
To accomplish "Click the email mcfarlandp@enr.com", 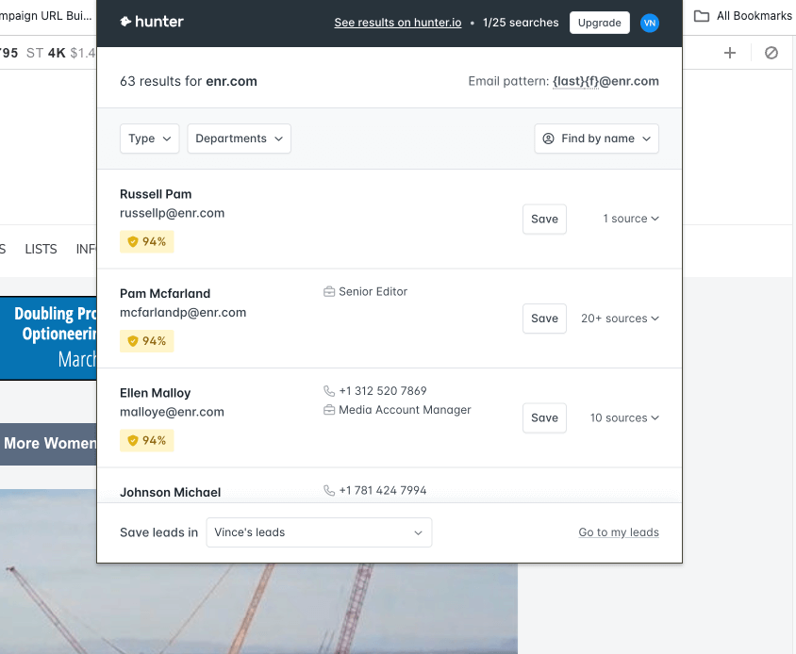I will [x=183, y=313].
